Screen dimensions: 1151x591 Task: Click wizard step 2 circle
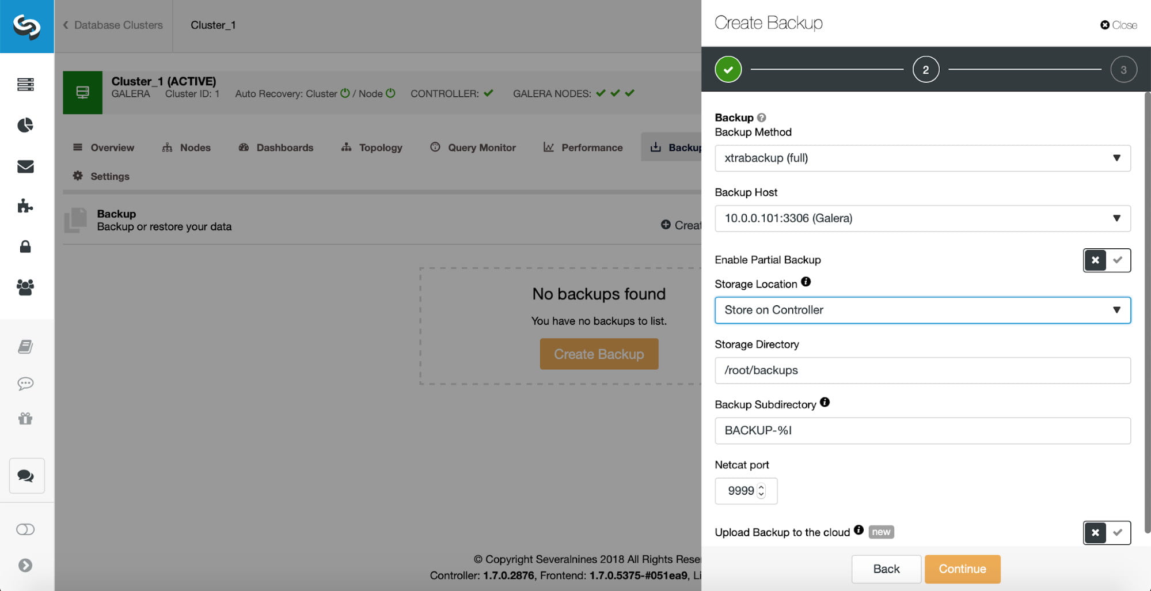(926, 70)
